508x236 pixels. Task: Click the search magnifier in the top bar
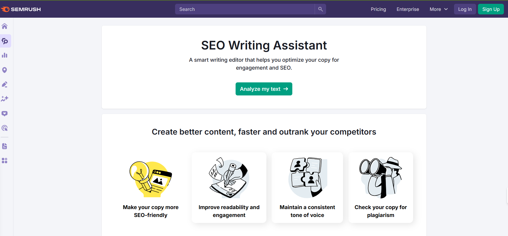320,9
